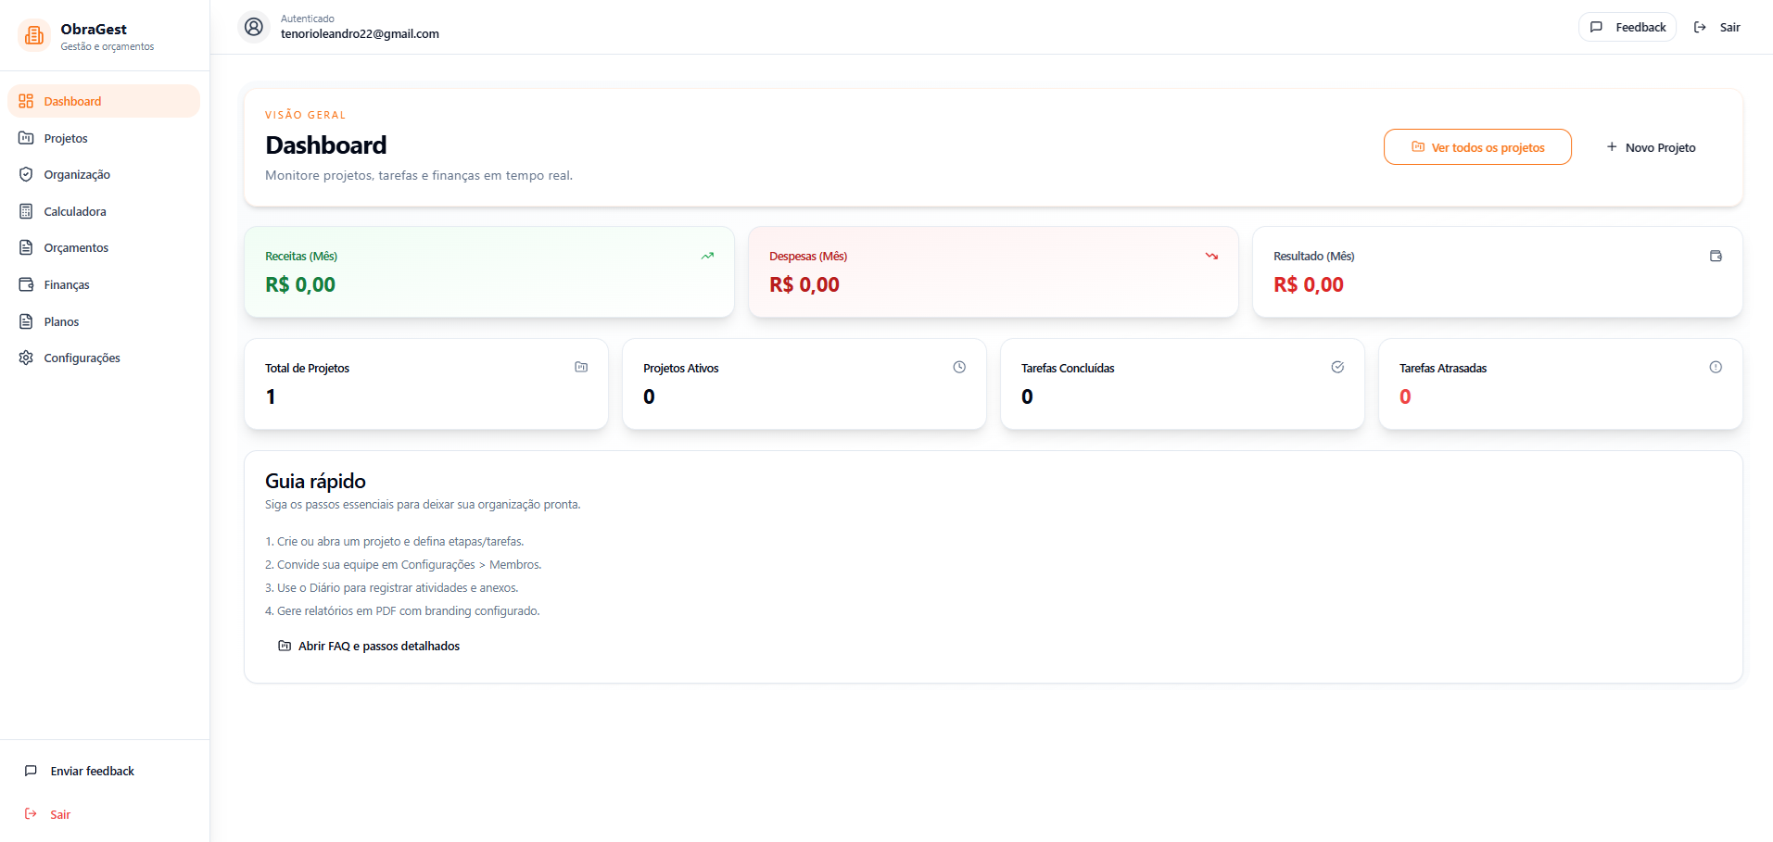The width and height of the screenshot is (1773, 842).
Task: Open Configurações settings page
Action: (x=104, y=358)
